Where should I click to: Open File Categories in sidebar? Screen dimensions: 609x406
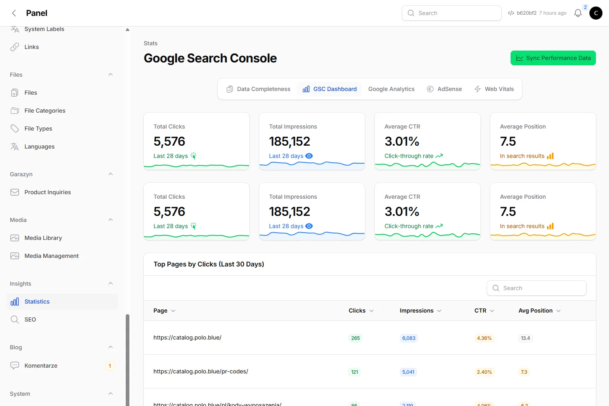[62, 111]
